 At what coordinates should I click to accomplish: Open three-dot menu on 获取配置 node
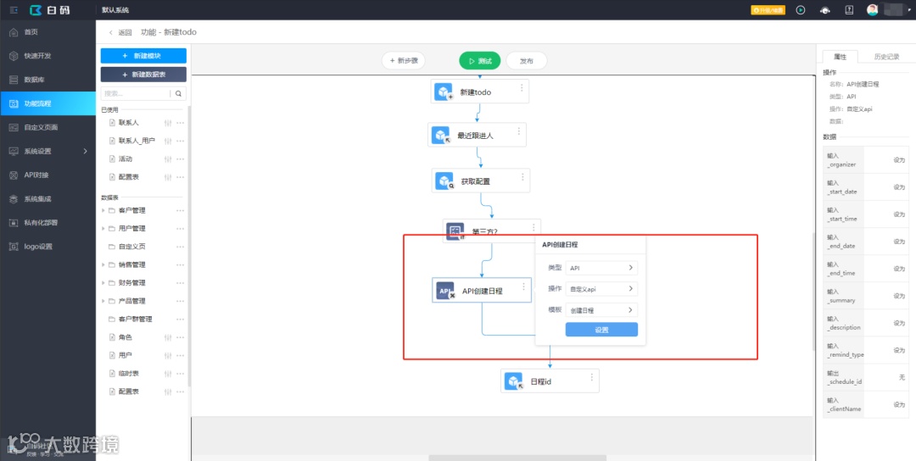point(522,177)
